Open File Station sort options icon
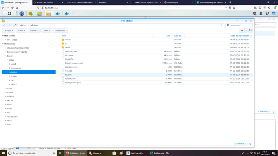Viewport: 278px width, 156px height. click(250, 30)
